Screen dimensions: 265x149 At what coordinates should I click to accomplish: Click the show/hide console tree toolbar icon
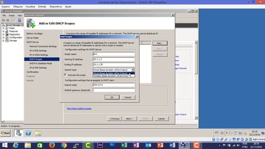click(14, 20)
